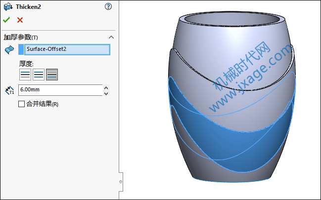The width and height of the screenshot is (321, 200).
Task: Click the 厚度 label
Action: (26, 64)
